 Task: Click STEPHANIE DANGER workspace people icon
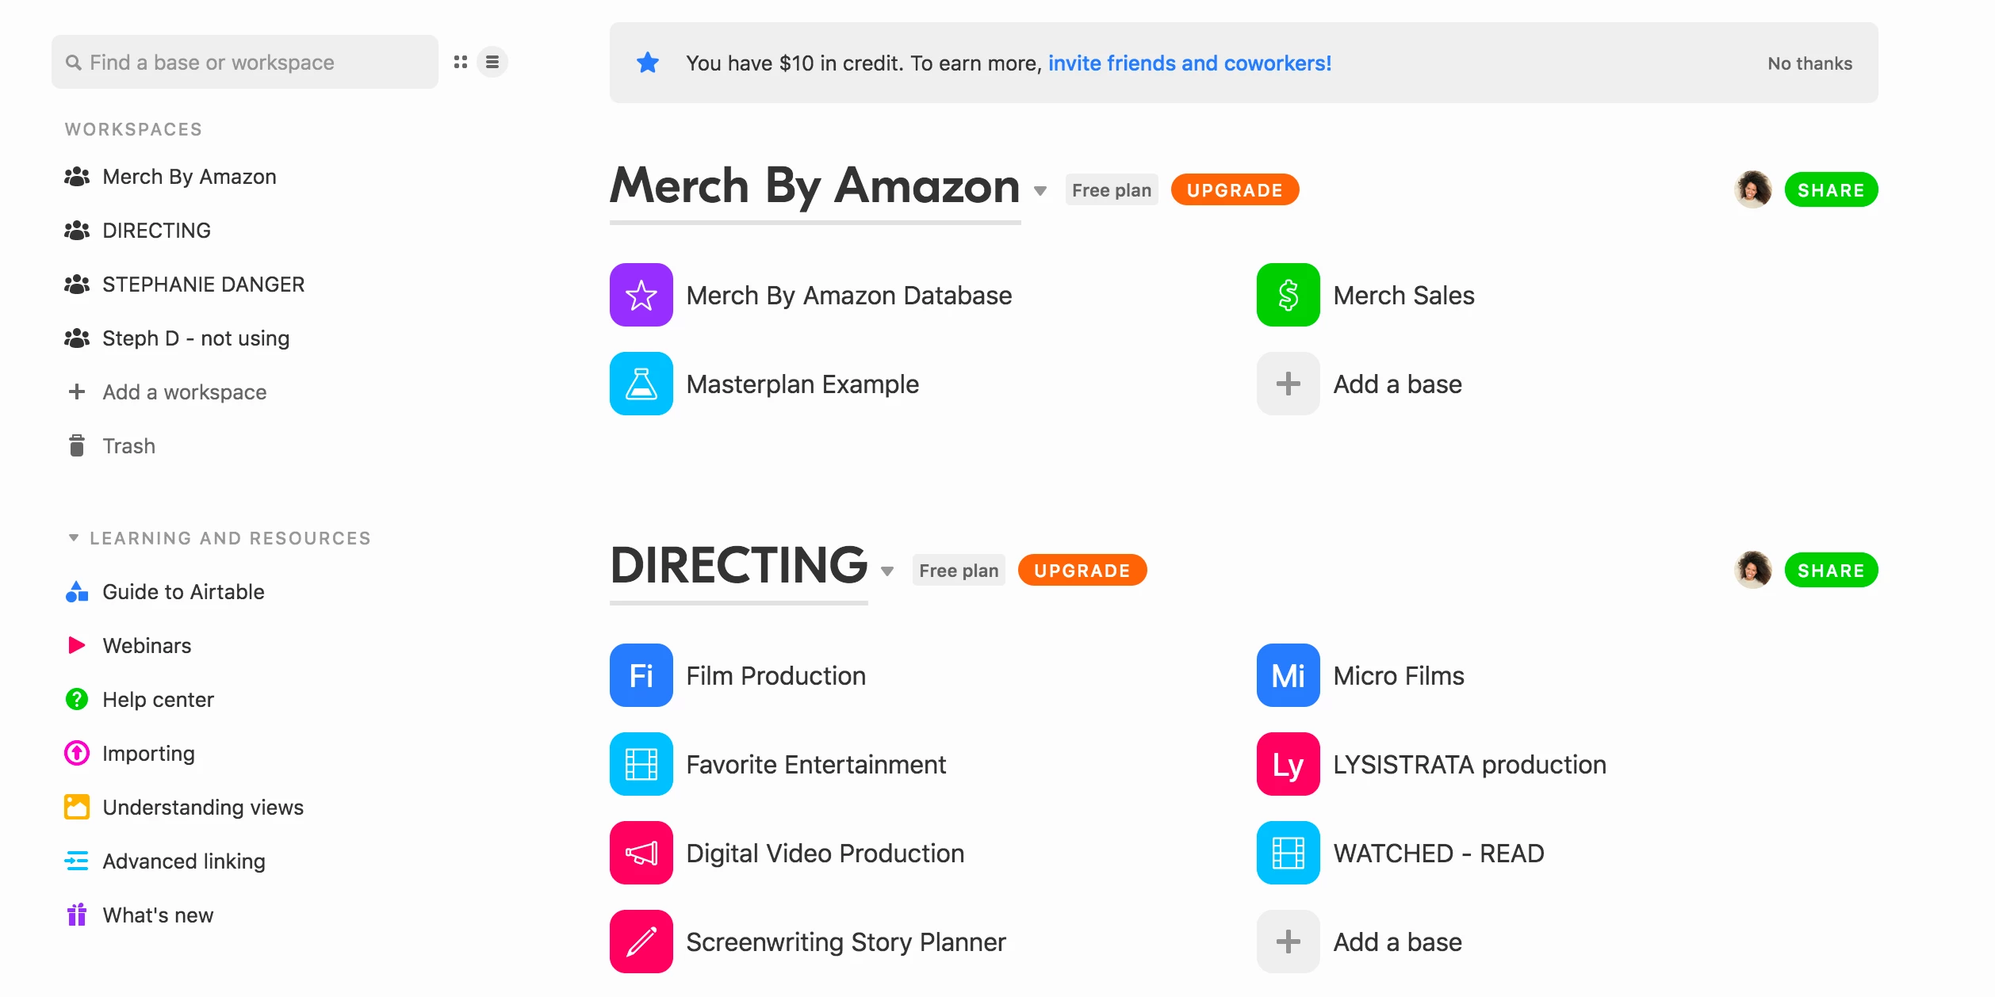click(77, 284)
